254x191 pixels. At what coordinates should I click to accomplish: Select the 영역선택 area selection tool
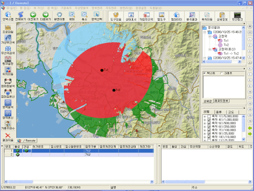coord(97,16)
